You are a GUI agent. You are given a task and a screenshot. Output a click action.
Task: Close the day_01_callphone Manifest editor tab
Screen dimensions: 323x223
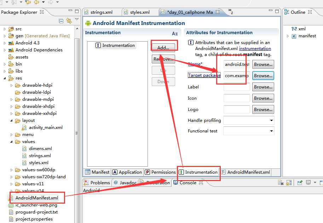point(218,12)
